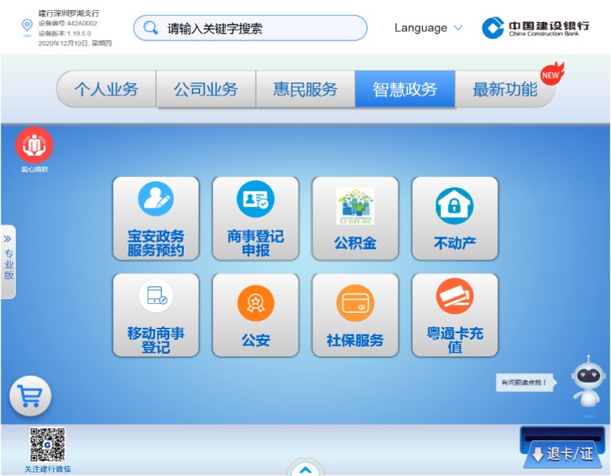The width and height of the screenshot is (611, 476).
Task: Open 移动商事登记 service tile
Action: (156, 315)
